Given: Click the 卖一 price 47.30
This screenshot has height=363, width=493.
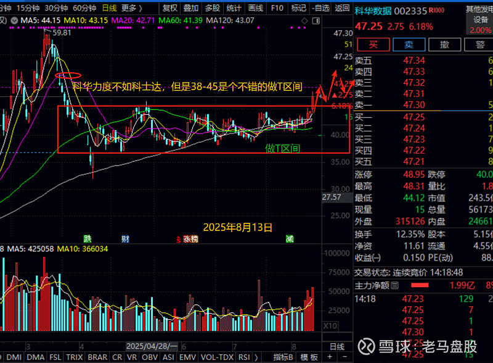Looking at the screenshot, I should coord(414,105).
